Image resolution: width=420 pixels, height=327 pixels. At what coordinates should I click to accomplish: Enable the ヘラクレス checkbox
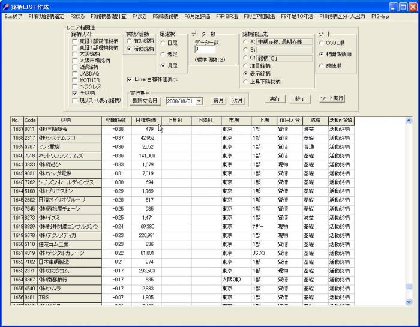75,86
